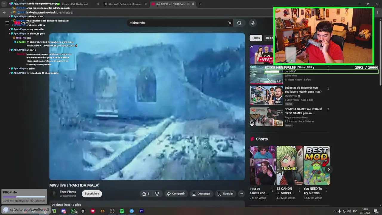Open the Ezee Flores channel avatar
This screenshot has width=382, height=215.
coord(54,194)
